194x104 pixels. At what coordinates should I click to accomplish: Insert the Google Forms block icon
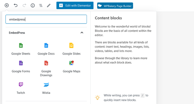pos(21,63)
